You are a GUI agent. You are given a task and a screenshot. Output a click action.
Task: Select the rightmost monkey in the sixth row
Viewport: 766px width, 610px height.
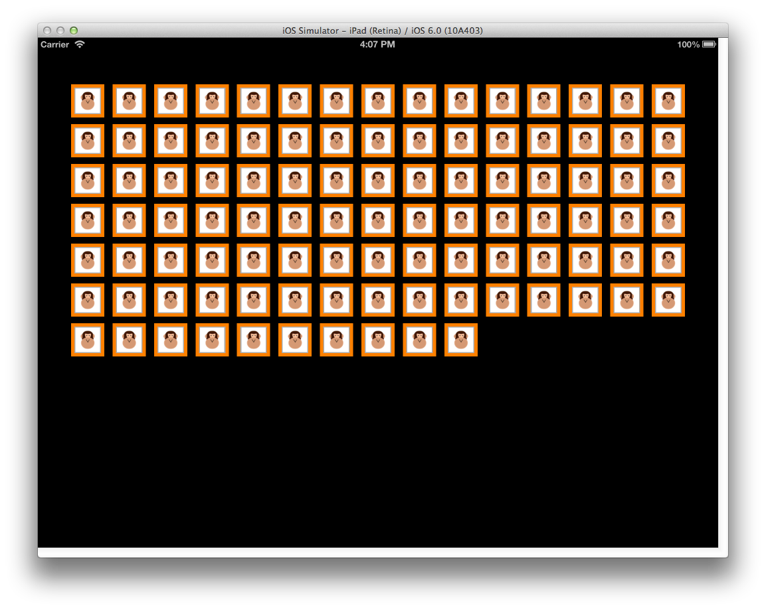(668, 299)
